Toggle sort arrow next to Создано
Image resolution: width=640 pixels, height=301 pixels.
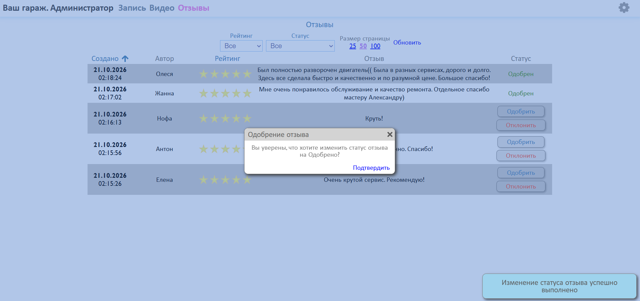(125, 59)
